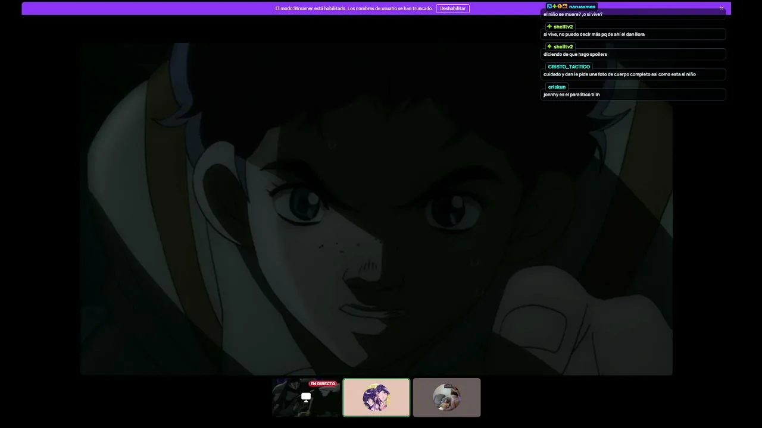
Task: Click the EN DIRECTO live badge
Action: coord(323,383)
